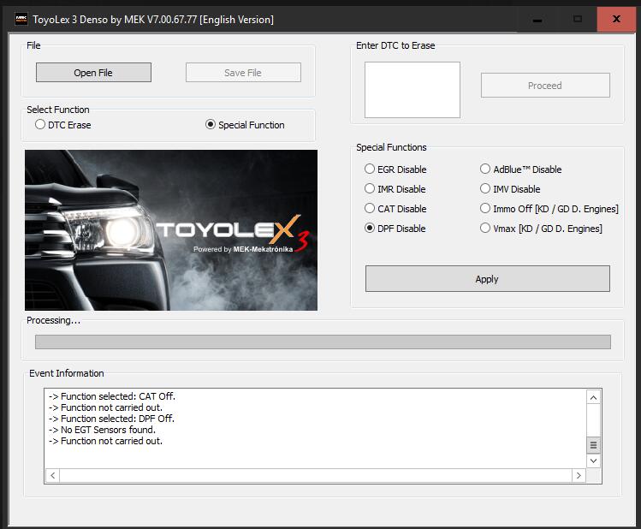Click the horizontal scroll left arrow
Image resolution: width=641 pixels, height=529 pixels.
[52, 476]
